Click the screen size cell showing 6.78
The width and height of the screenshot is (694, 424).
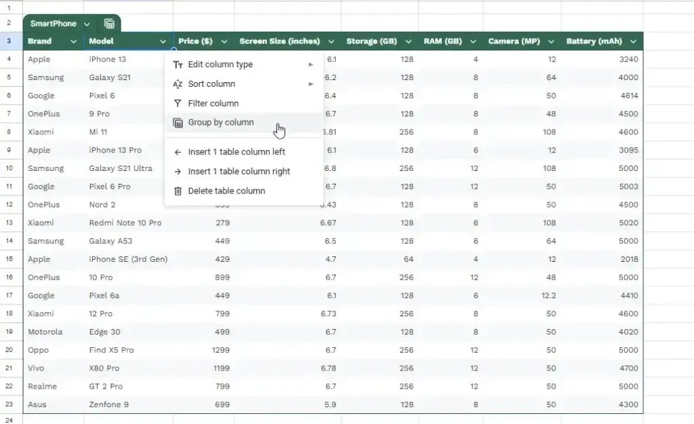[x=287, y=368]
